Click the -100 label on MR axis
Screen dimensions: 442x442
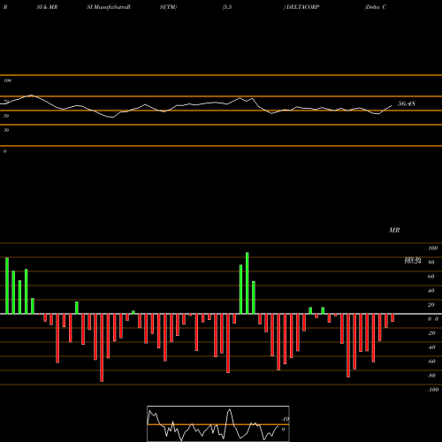[x=433, y=390]
